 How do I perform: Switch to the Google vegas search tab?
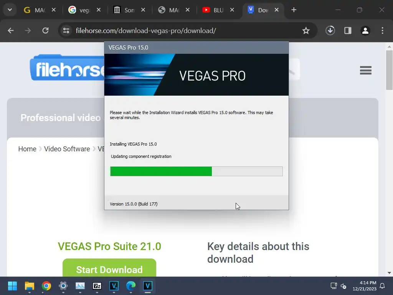pyautogui.click(x=80, y=10)
